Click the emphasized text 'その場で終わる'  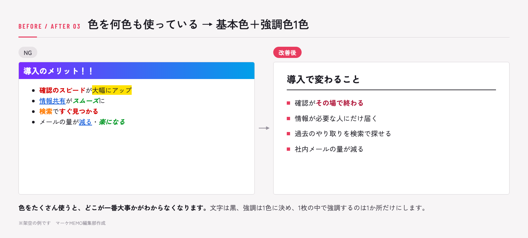(x=340, y=103)
